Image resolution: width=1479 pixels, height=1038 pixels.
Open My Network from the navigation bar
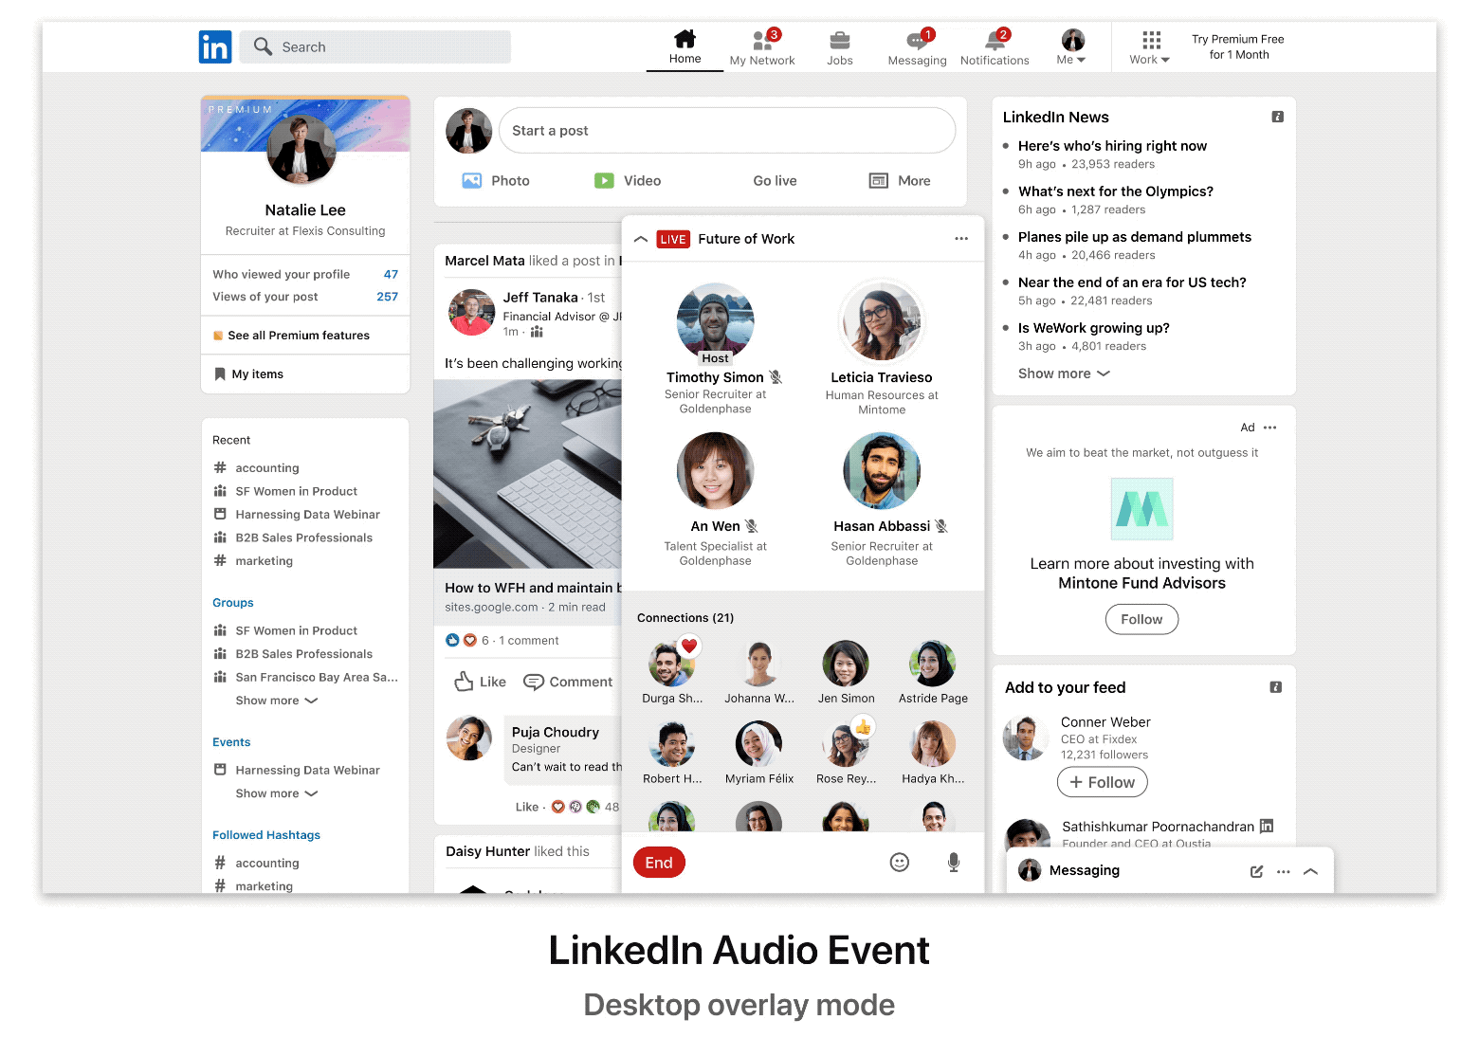(762, 46)
